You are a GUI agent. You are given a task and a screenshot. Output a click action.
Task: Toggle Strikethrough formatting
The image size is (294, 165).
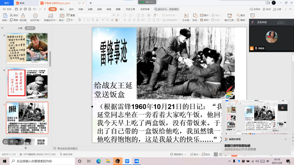(93, 20)
